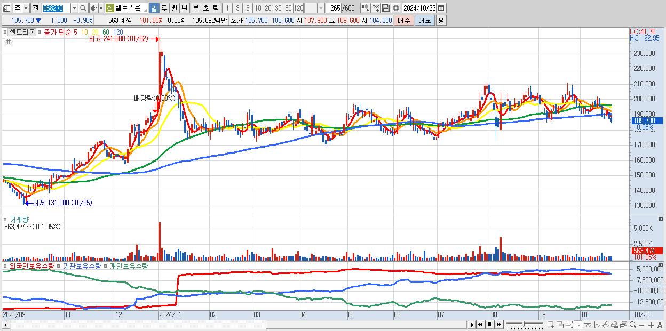
Task: Click the 평 button
Action: click(441, 20)
